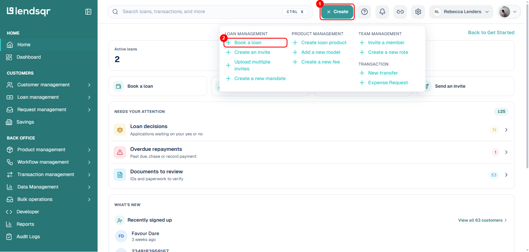Choose New transfer menu item
Image resolution: width=529 pixels, height=252 pixels.
378,73
